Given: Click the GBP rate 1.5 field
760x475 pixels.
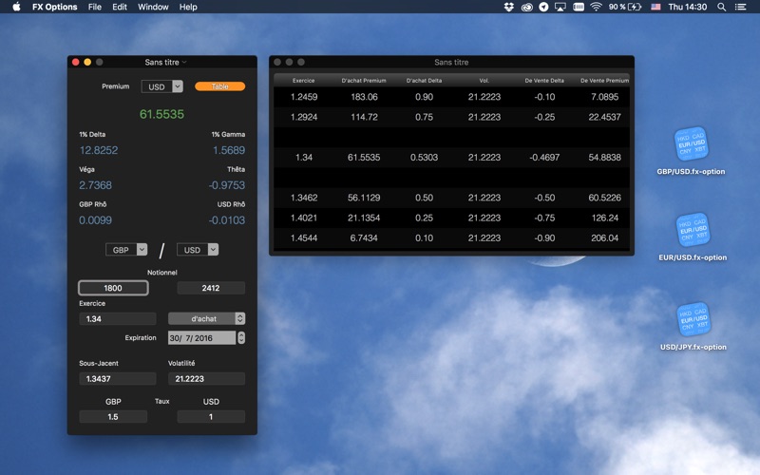Looking at the screenshot, I should coord(113,417).
